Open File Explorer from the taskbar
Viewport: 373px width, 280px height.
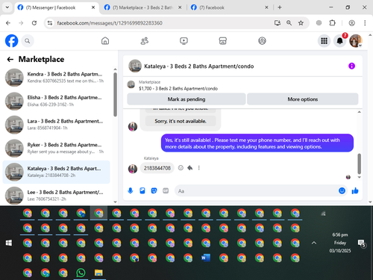pyautogui.click(x=98, y=273)
